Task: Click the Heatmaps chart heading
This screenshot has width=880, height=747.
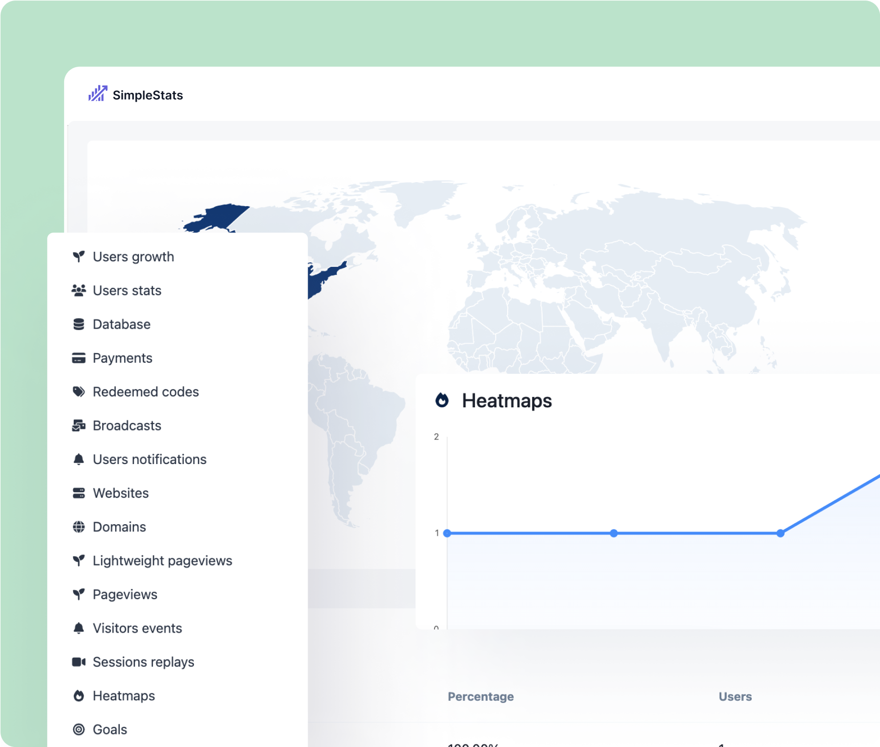Action: click(507, 401)
